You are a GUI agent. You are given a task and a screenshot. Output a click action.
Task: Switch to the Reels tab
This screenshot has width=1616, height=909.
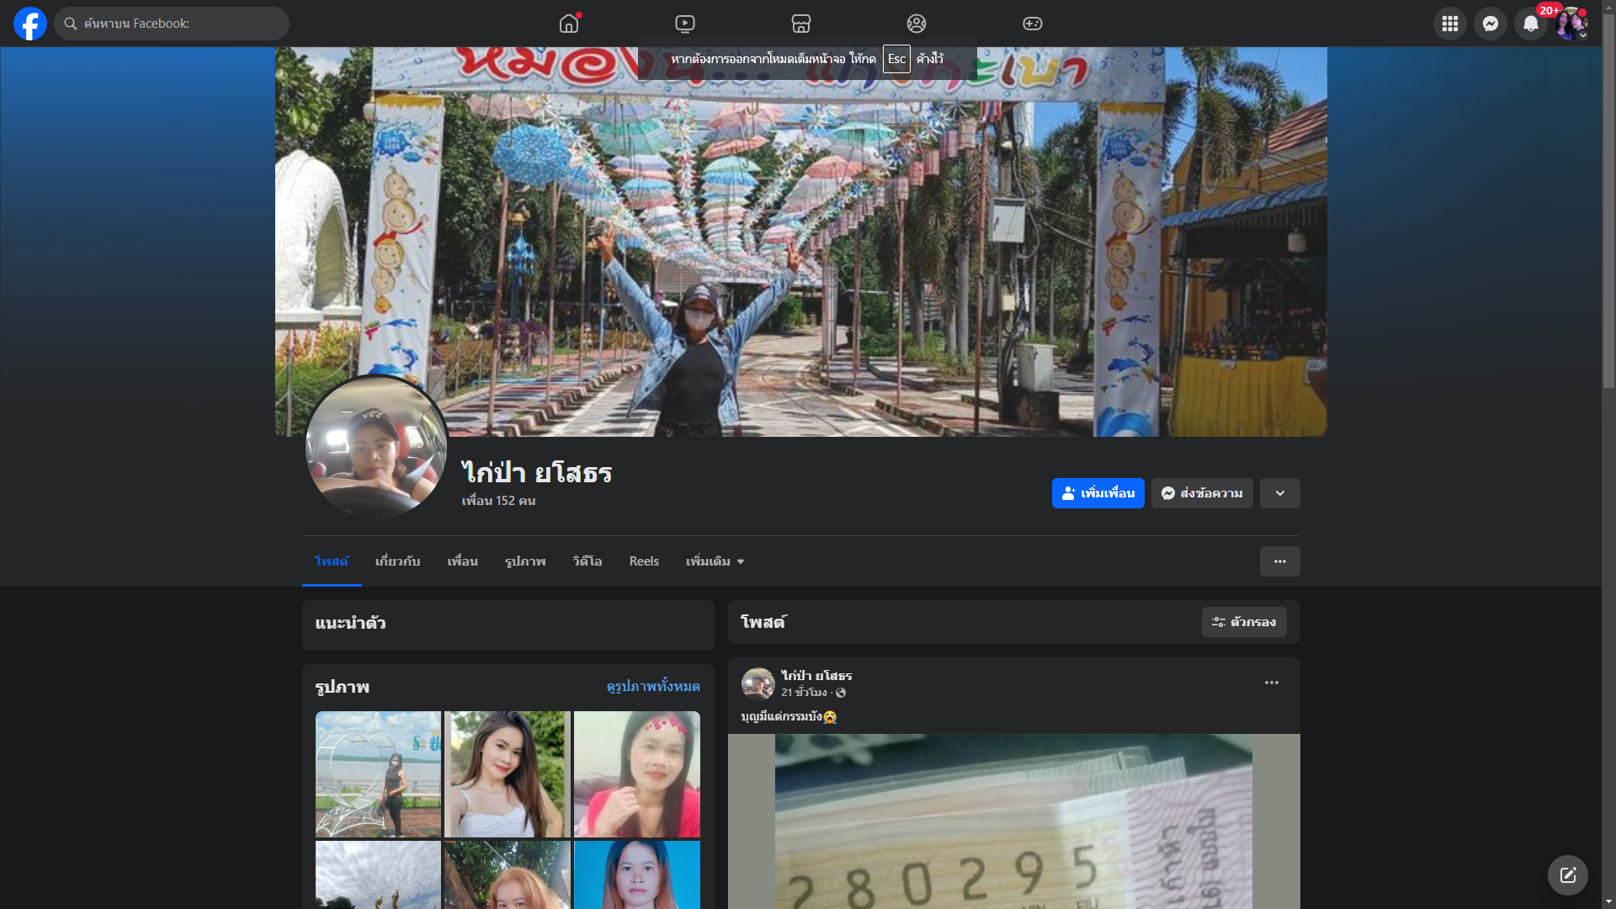pyautogui.click(x=644, y=561)
